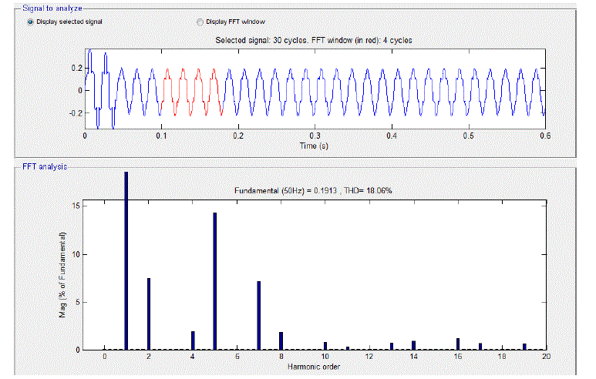Click the tall 5th harmonic bar
This screenshot has height=379, width=596.
[214, 281]
